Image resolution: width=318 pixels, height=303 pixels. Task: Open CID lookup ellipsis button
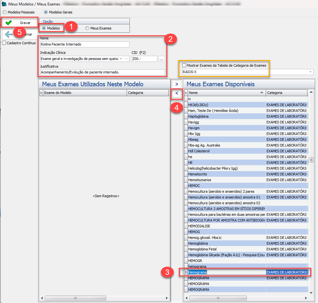(x=161, y=59)
